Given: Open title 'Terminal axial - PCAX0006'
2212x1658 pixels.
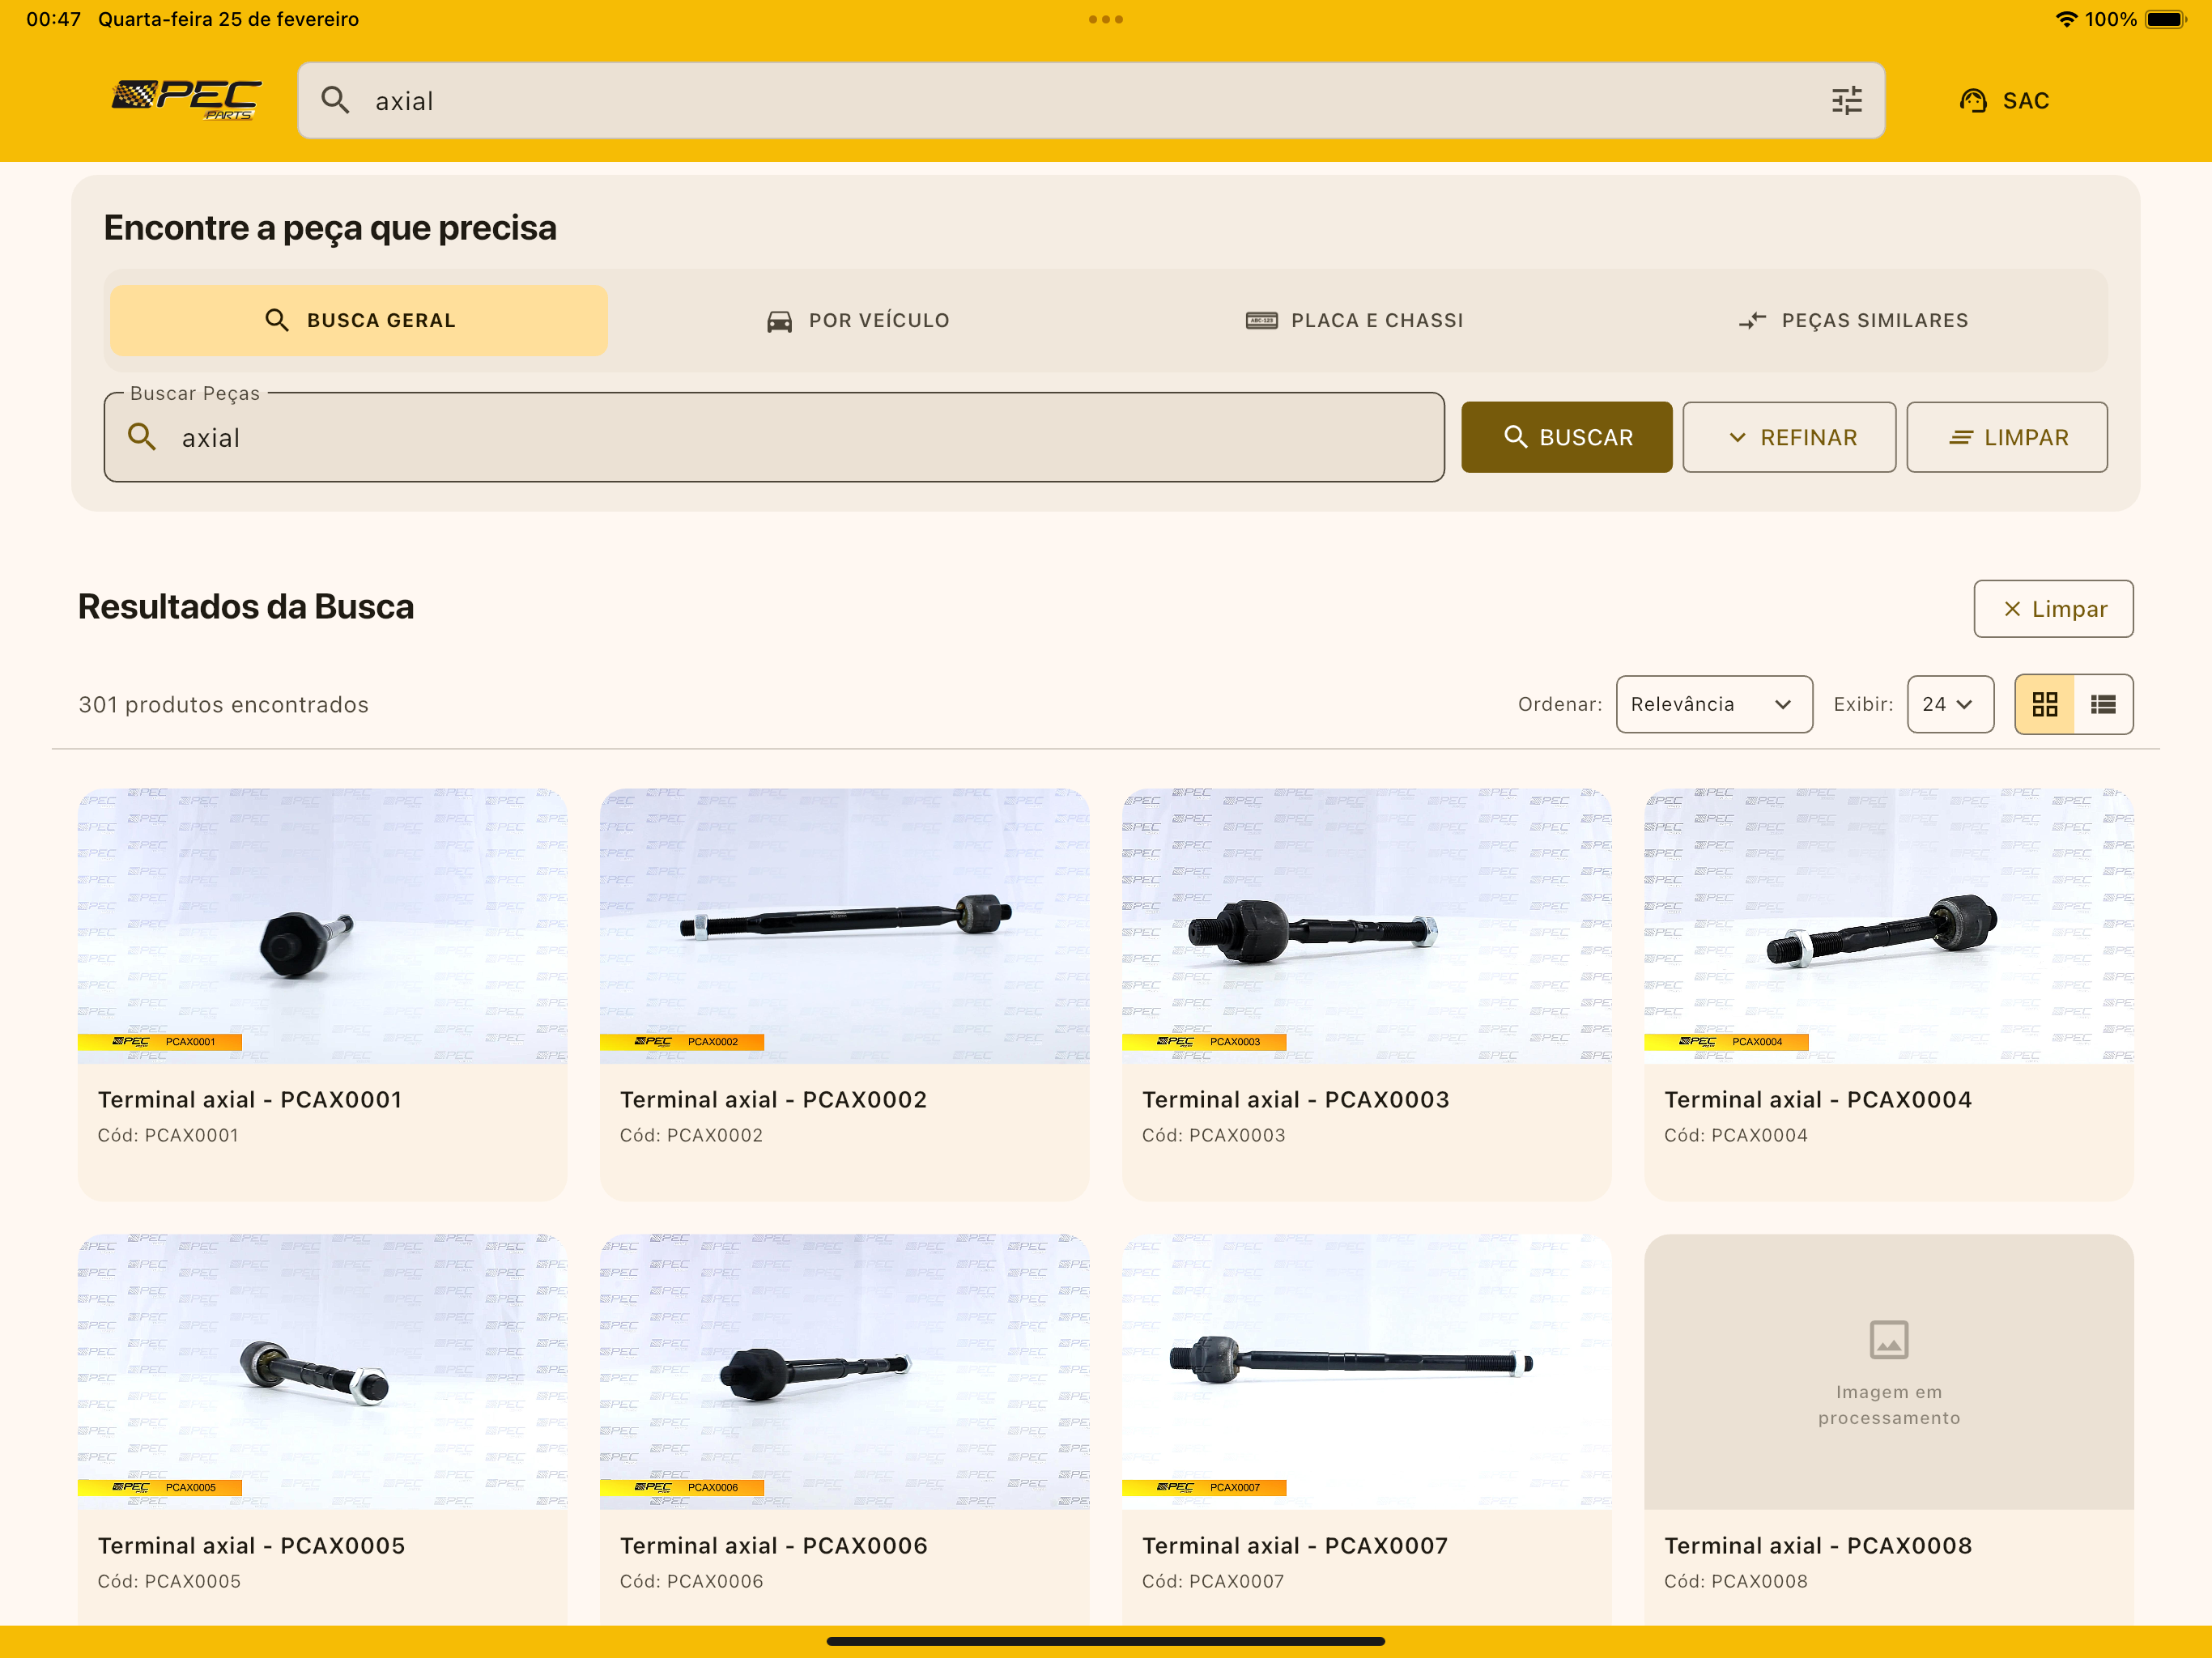Looking at the screenshot, I should (x=774, y=1545).
